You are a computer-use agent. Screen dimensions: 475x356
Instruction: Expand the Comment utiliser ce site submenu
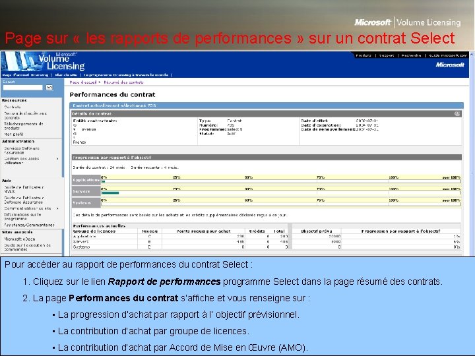point(57,208)
